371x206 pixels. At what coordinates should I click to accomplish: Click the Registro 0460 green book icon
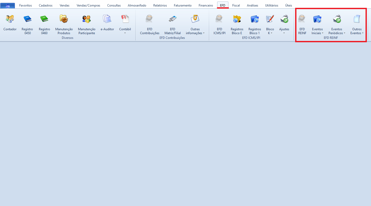(44, 19)
